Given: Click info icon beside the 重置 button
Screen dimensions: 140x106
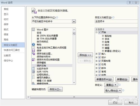Looking at the screenshot, I should click(120, 85).
